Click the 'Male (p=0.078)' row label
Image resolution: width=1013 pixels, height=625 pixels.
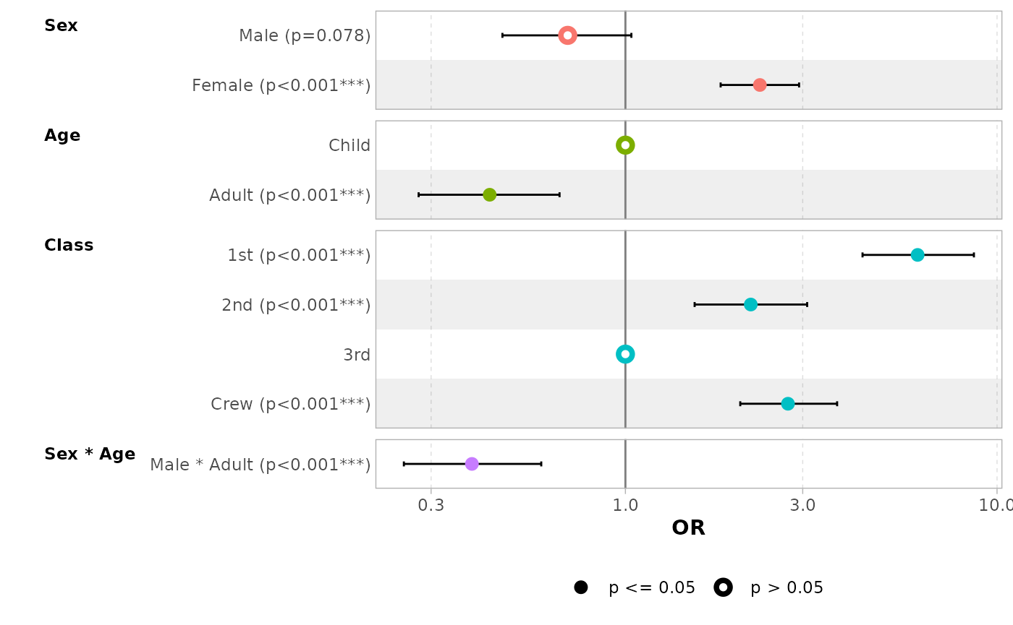point(305,35)
